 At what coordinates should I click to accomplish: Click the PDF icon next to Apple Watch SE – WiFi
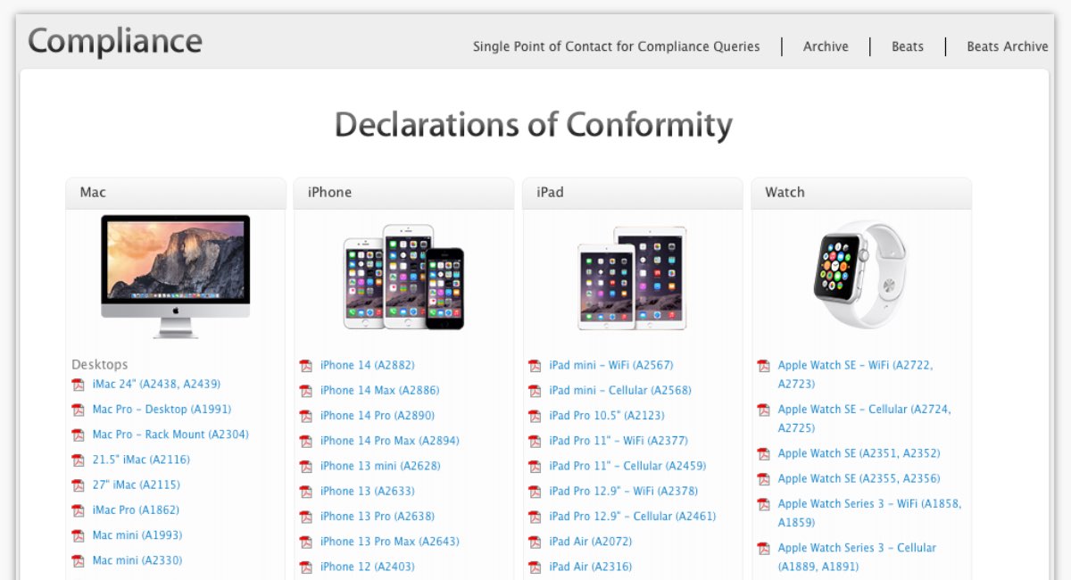[763, 366]
